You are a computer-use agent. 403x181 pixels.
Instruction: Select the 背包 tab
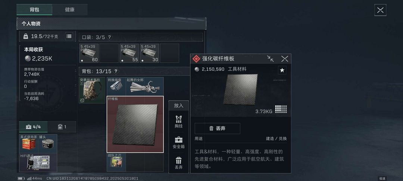click(34, 10)
